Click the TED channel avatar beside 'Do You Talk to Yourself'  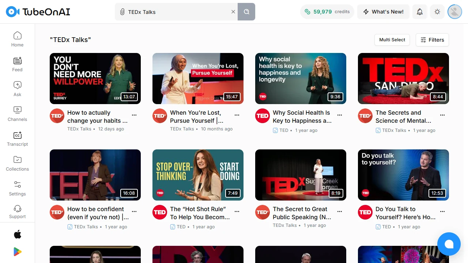point(365,212)
